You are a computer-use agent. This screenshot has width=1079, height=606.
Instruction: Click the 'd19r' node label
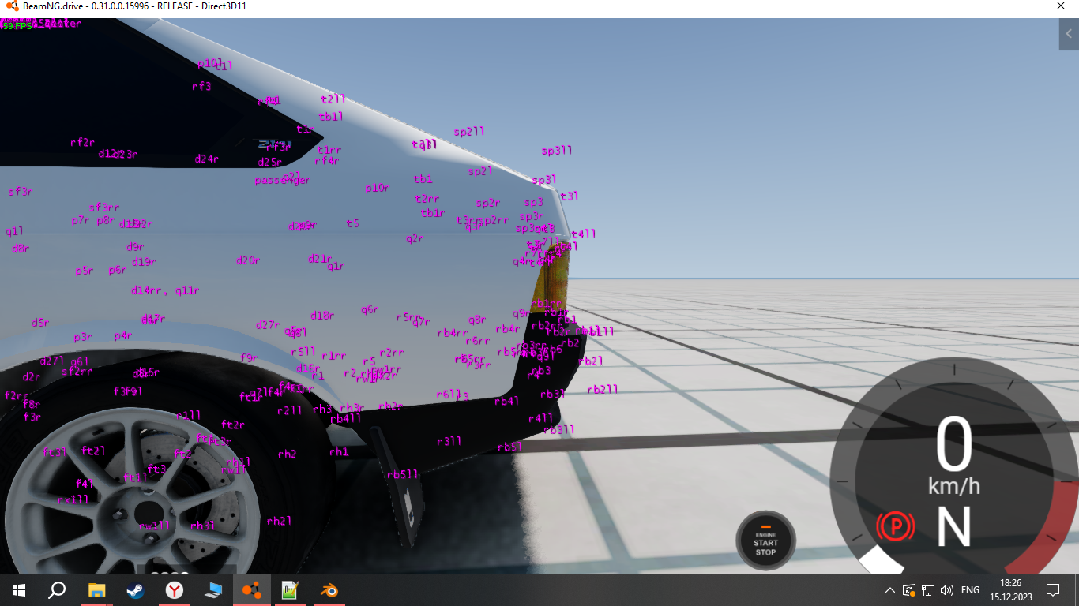pos(143,262)
